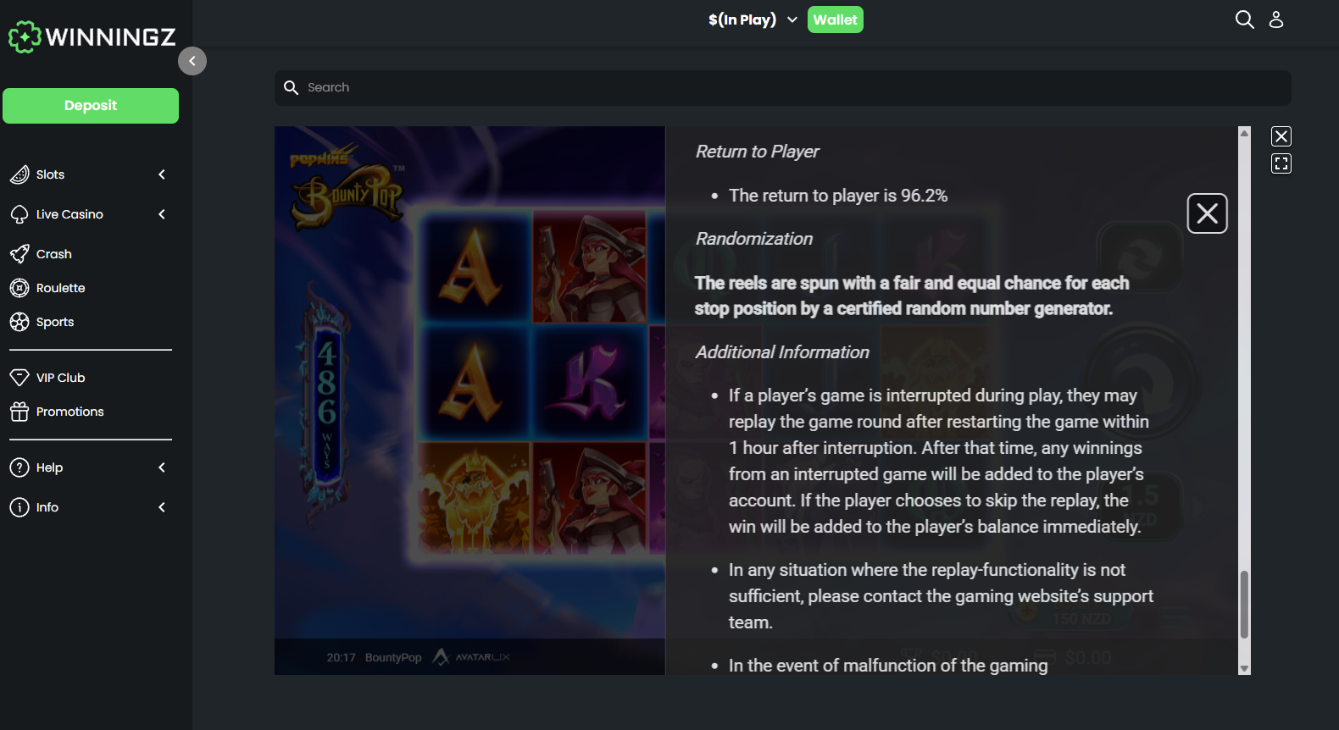Image resolution: width=1339 pixels, height=730 pixels.
Task: Click the green Deposit button
Action: pos(91,106)
